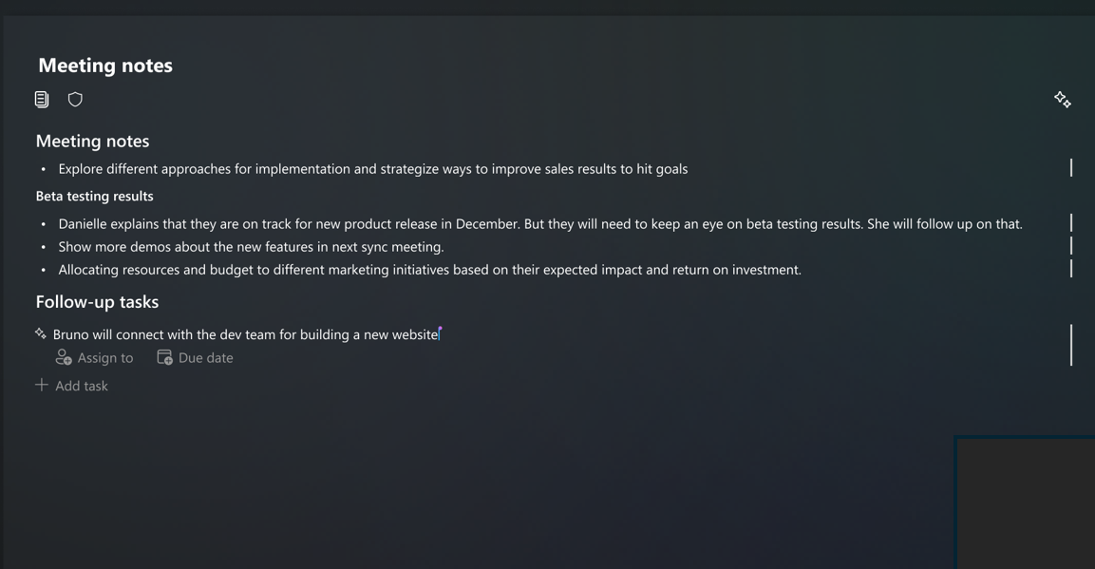The height and width of the screenshot is (569, 1095).
Task: Click the "Meeting notes" section heading
Action: tap(92, 141)
